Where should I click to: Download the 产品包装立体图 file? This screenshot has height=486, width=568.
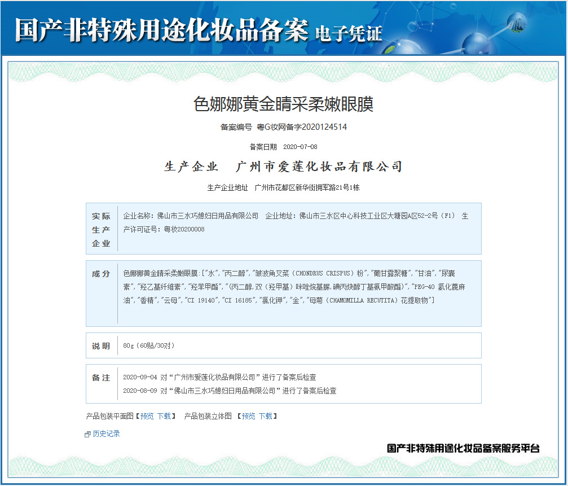[x=265, y=416]
